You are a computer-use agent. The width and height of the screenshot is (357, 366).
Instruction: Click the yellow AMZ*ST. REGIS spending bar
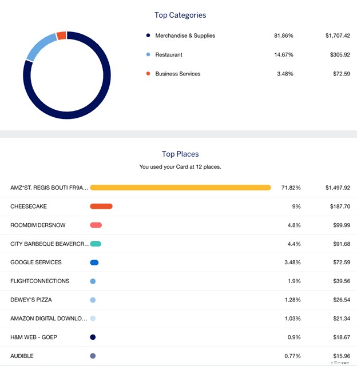pos(180,188)
